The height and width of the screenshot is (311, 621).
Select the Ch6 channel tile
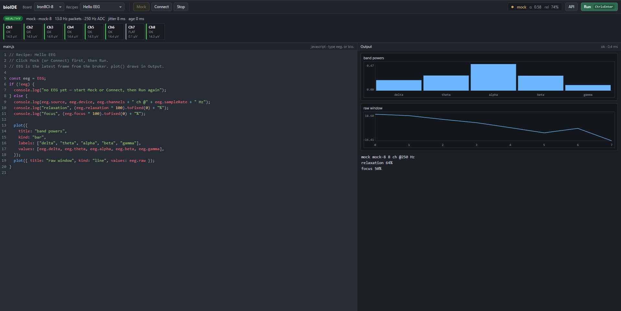(x=114, y=32)
